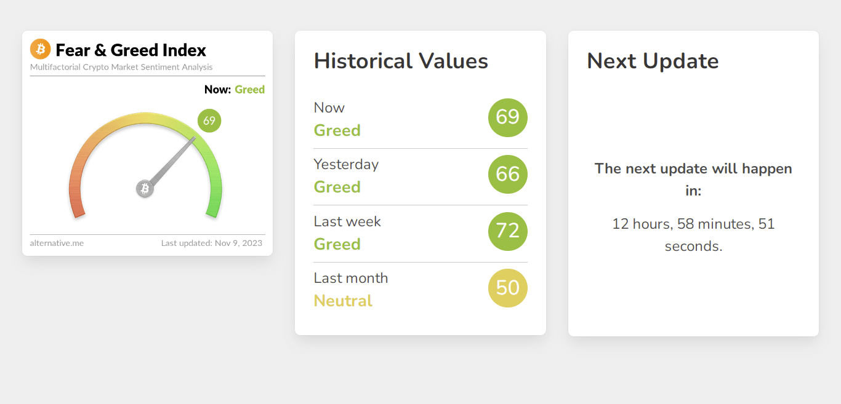Click the Next Update heading
This screenshot has width=841, height=404.
click(x=653, y=61)
